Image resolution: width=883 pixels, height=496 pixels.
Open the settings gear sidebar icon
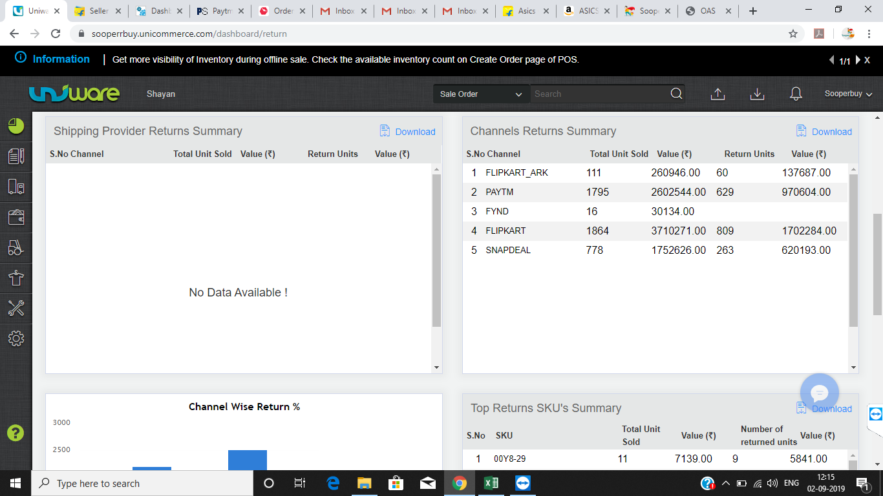pos(16,338)
